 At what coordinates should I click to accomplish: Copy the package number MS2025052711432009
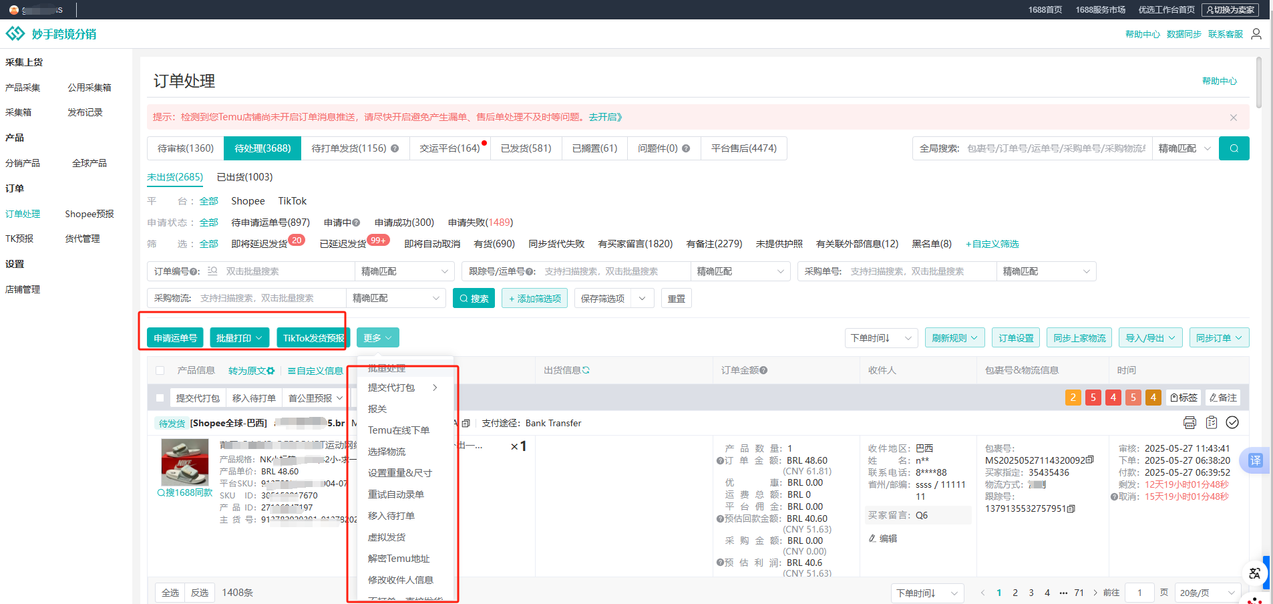1090,460
